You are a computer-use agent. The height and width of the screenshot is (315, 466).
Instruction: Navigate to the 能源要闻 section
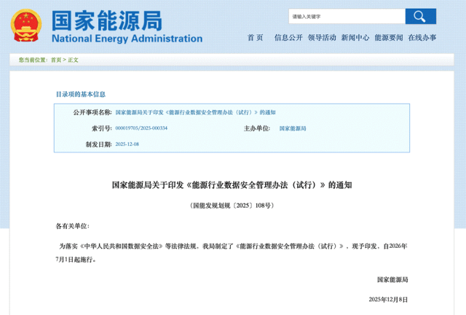tap(389, 38)
